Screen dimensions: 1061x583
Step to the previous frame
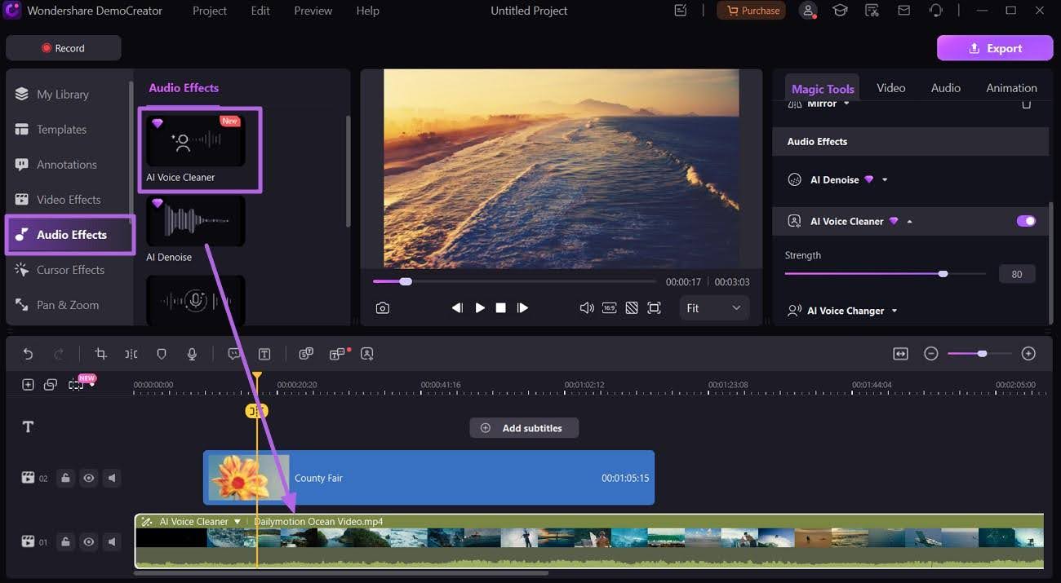[457, 307]
